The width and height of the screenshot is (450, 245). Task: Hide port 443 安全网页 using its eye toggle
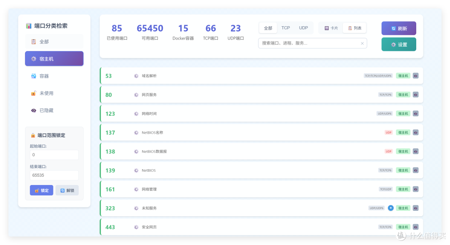click(x=415, y=227)
